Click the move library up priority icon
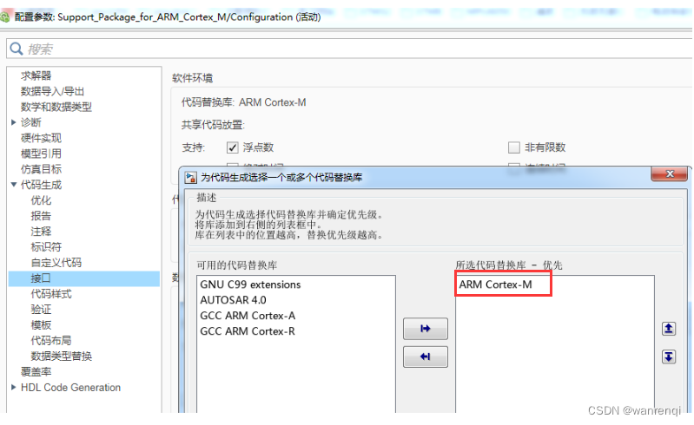Image resolution: width=694 pixels, height=425 pixels. click(668, 329)
